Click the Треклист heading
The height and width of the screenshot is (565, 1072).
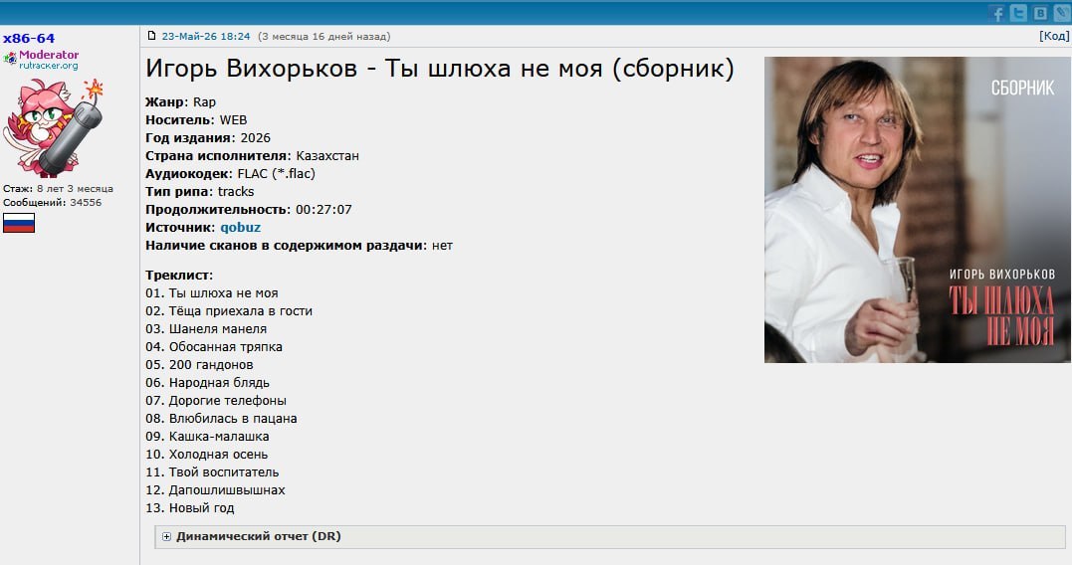coord(179,276)
